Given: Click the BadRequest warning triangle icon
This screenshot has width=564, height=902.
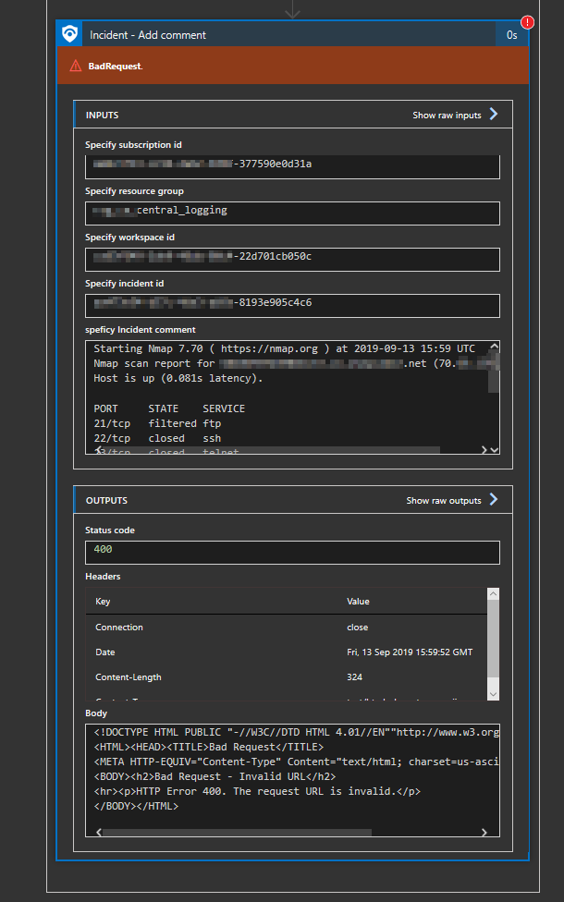Looking at the screenshot, I should click(76, 67).
